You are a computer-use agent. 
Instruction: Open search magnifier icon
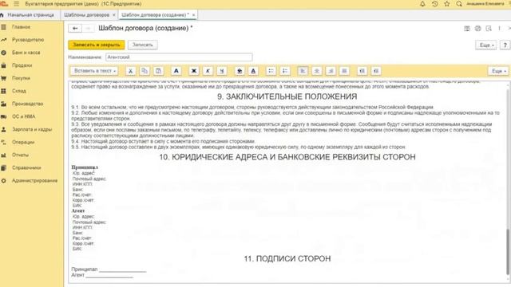tap(459, 4)
